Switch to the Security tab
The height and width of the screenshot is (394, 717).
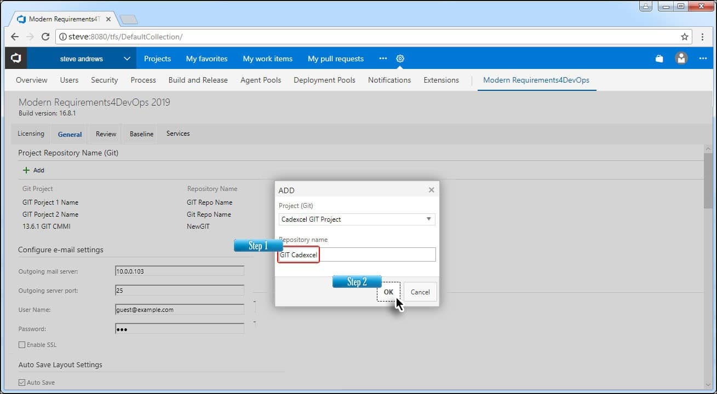point(105,80)
